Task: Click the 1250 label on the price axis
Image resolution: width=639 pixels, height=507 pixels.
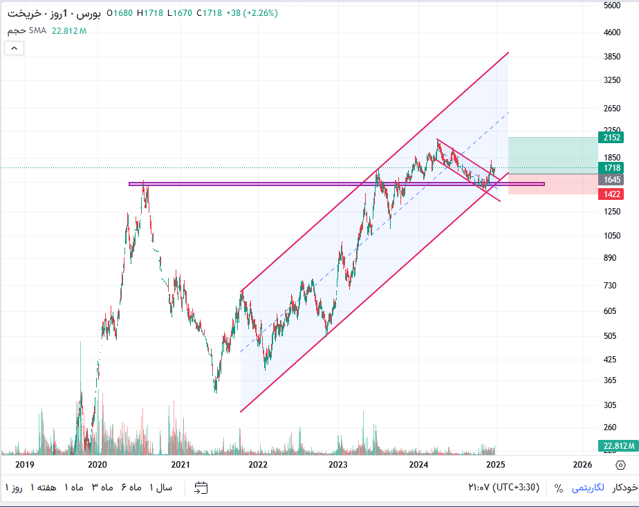Action: (612, 212)
